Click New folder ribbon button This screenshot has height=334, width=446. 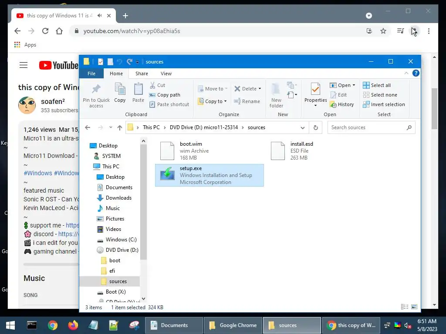276,95
